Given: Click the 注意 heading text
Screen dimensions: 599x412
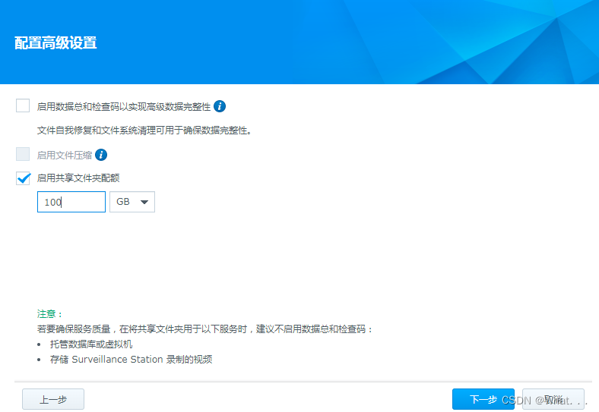Looking at the screenshot, I should [x=49, y=314].
